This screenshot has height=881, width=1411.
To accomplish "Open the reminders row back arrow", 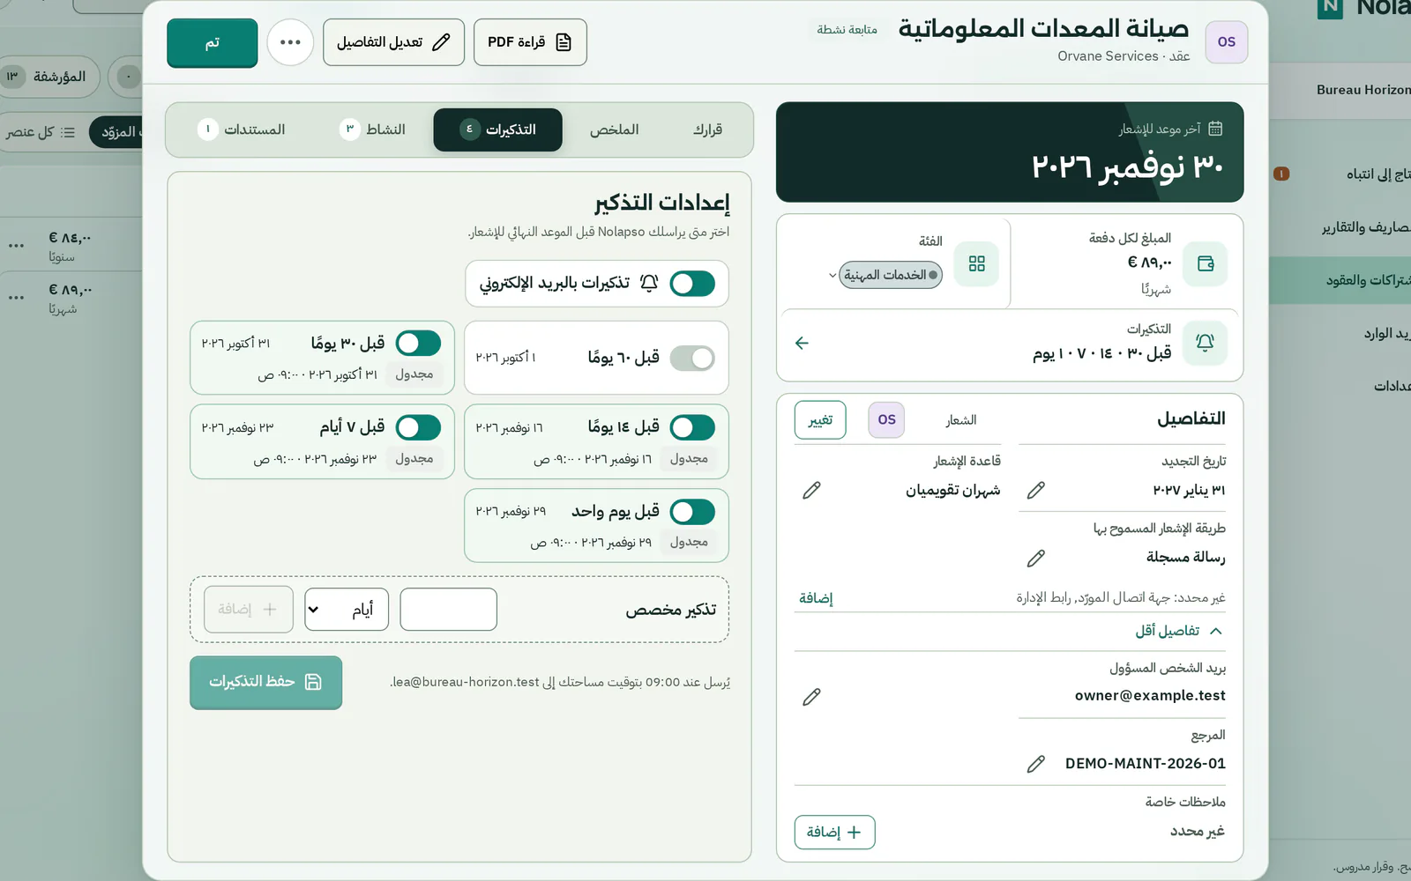I will coord(802,343).
